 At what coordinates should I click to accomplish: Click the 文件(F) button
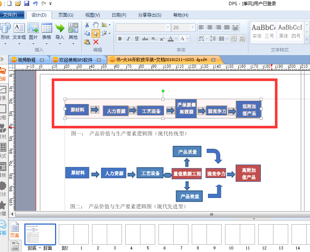point(10,15)
